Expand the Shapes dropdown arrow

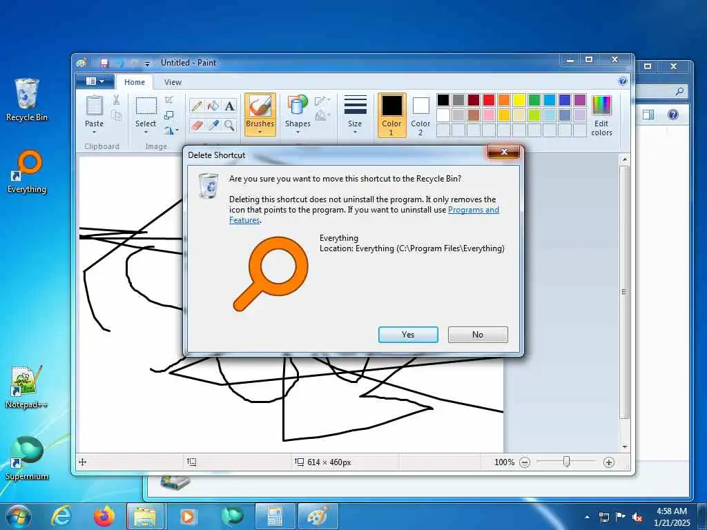[x=298, y=132]
